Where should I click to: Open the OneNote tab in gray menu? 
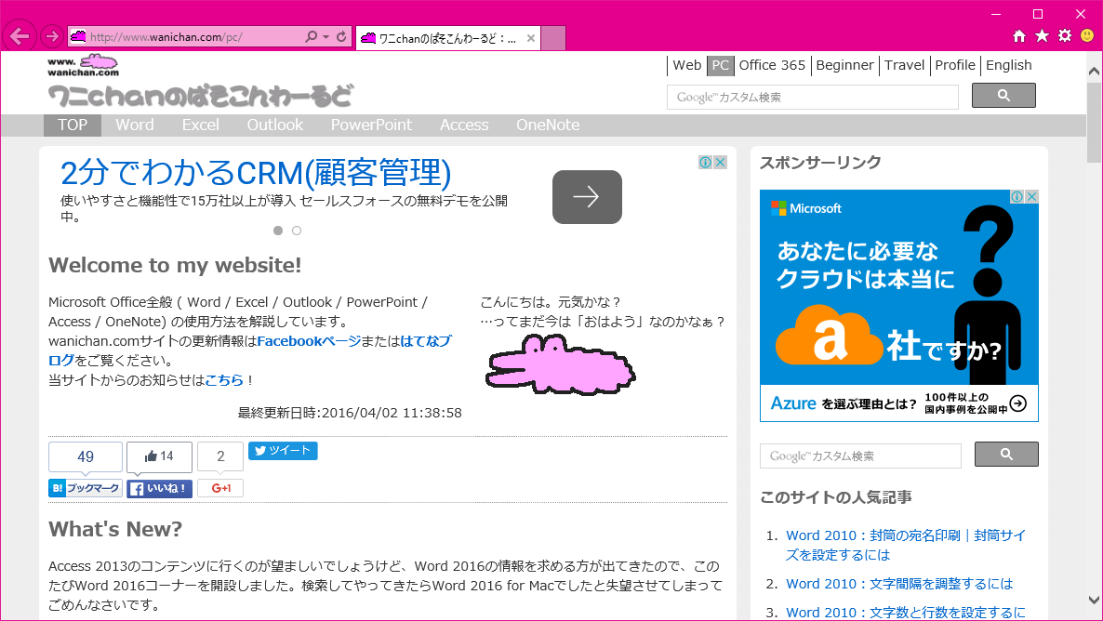coord(548,126)
